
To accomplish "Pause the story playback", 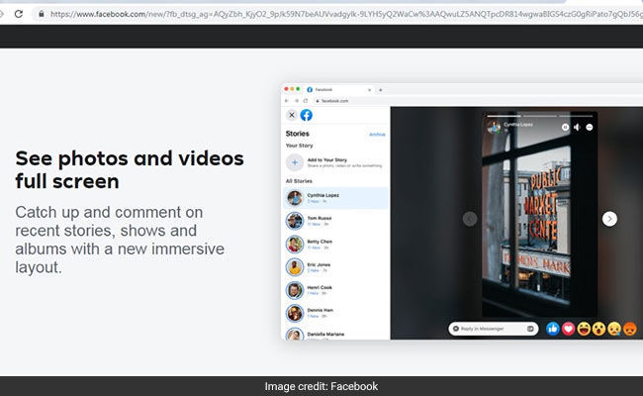I will [x=566, y=127].
